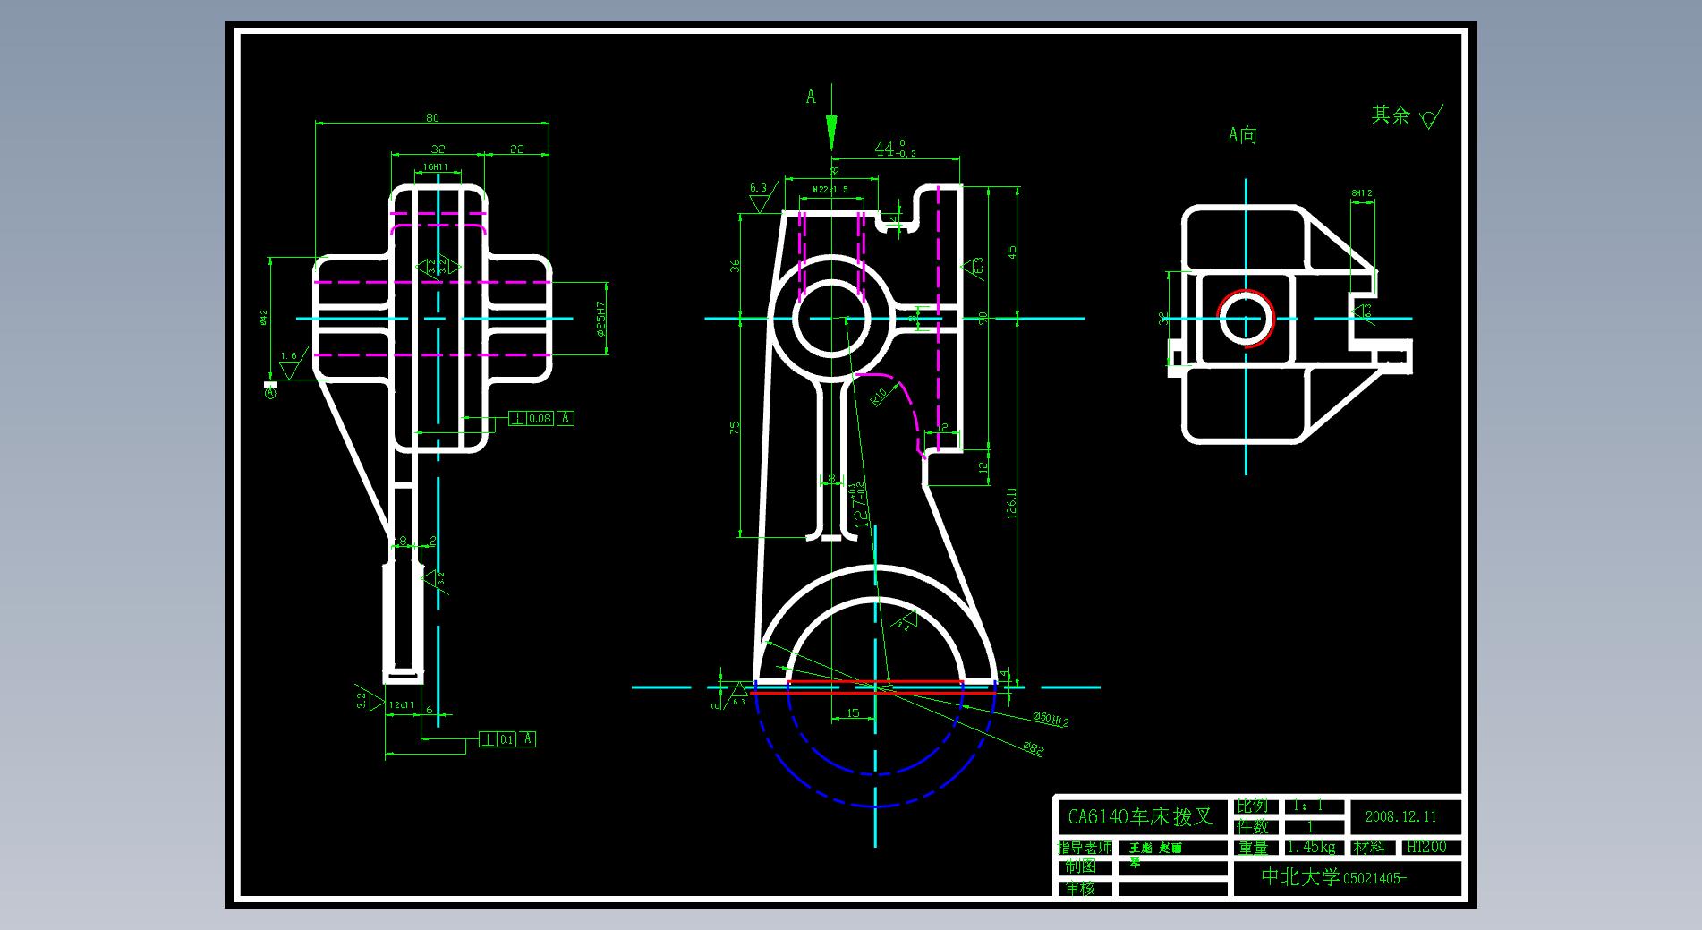Select the '15' horizontal dimension

coord(853,713)
